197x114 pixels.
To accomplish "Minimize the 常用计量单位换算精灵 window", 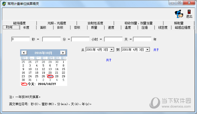I will click(173, 3).
